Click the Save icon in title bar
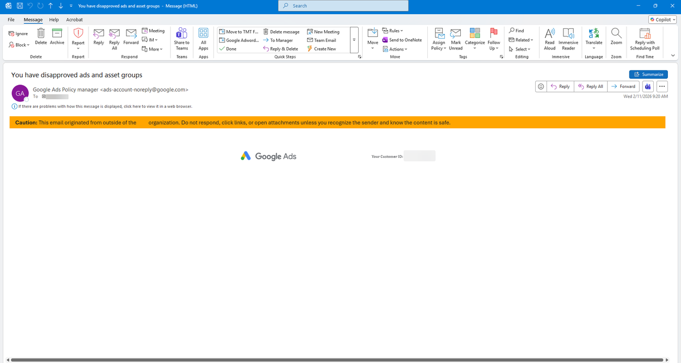 [19, 6]
